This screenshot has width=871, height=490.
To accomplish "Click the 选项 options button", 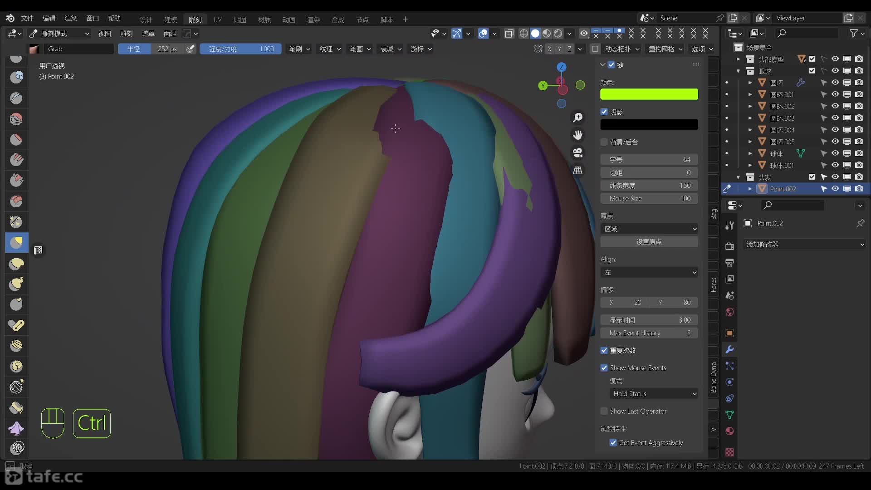I will [x=702, y=49].
